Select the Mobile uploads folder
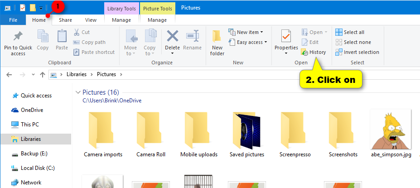Viewport: 420px width, 188px height. (x=199, y=134)
